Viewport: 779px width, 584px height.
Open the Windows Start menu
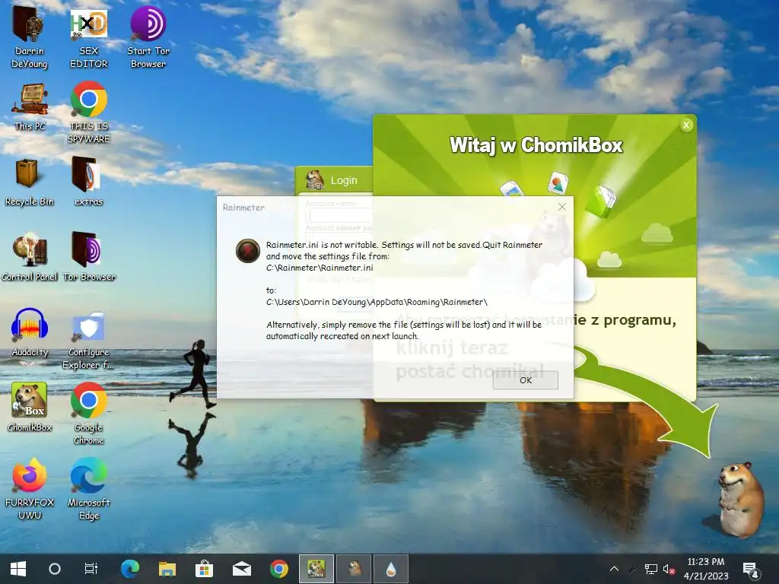click(x=18, y=569)
